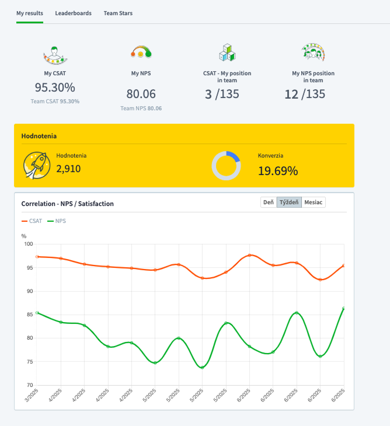390x426 pixels.
Task: Toggle the CSAT legend series
Action: [32, 221]
